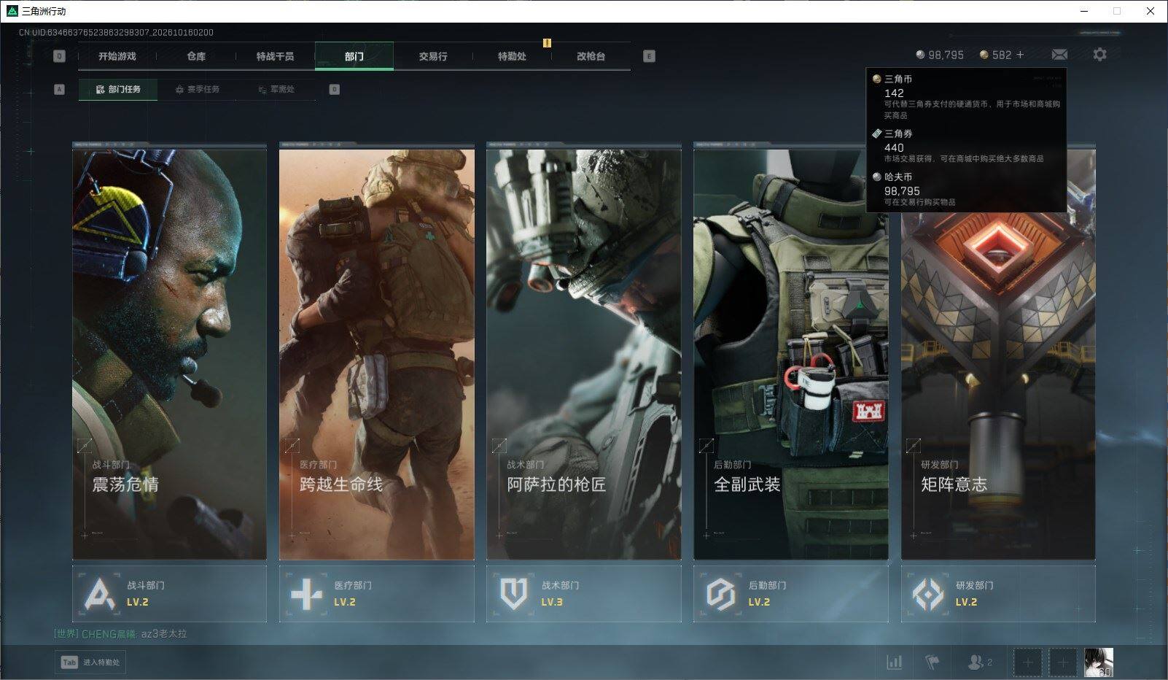Open the mail envelope icon

click(x=1059, y=55)
